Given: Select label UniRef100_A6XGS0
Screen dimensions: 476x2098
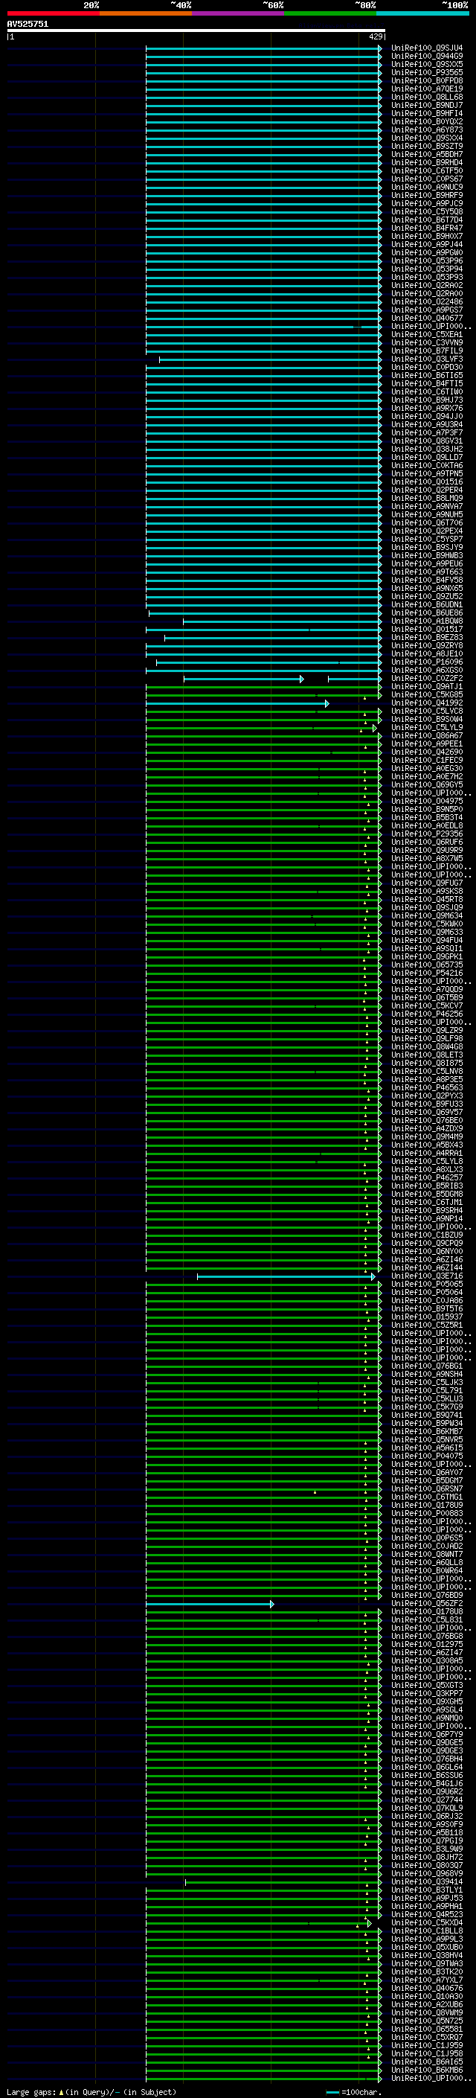Looking at the screenshot, I should 426,671.
